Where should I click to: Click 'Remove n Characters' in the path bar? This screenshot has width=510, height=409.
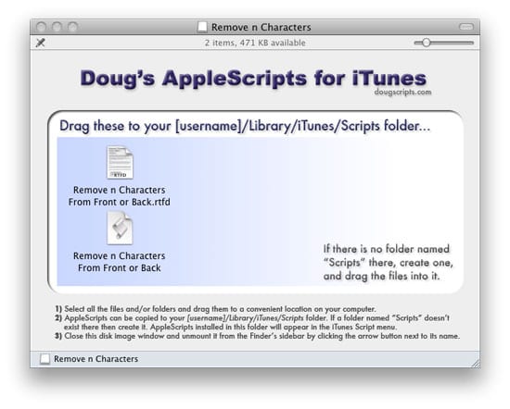click(96, 359)
